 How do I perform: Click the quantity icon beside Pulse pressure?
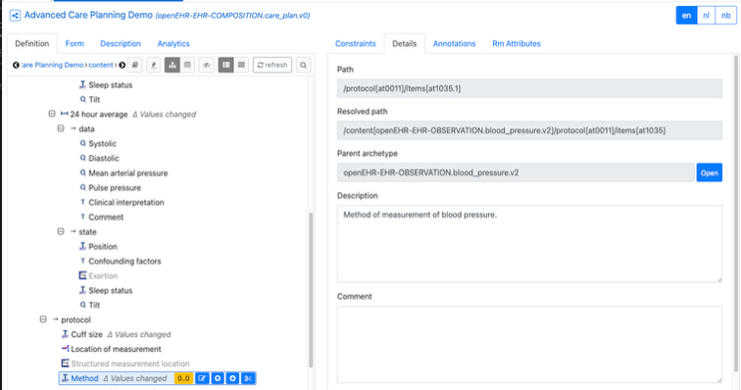coord(82,187)
